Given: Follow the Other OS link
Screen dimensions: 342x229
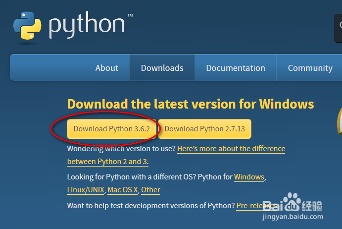Looking at the screenshot, I should tap(150, 190).
